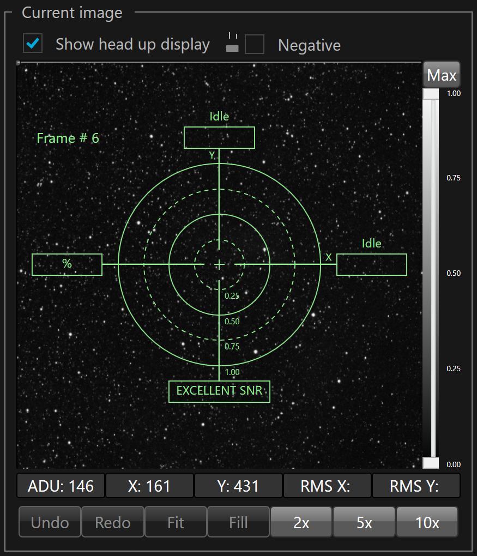Click the ADU: 146 readout
This screenshot has width=477, height=556.
coord(61,486)
